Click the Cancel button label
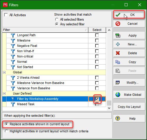The width and height of the screenshot is (147, 140). tap(133, 24)
